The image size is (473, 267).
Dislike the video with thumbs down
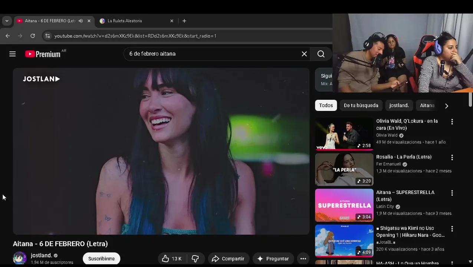click(195, 258)
